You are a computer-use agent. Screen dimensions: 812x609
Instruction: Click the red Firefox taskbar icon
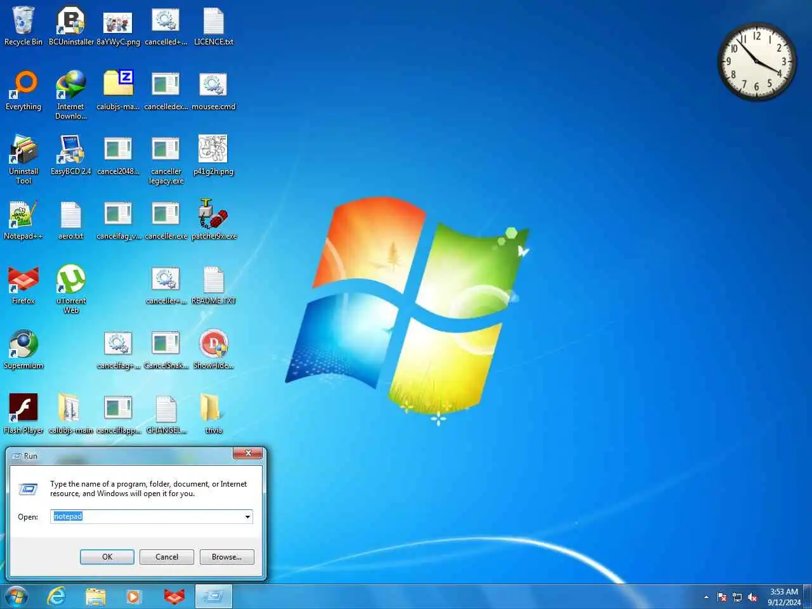[174, 597]
